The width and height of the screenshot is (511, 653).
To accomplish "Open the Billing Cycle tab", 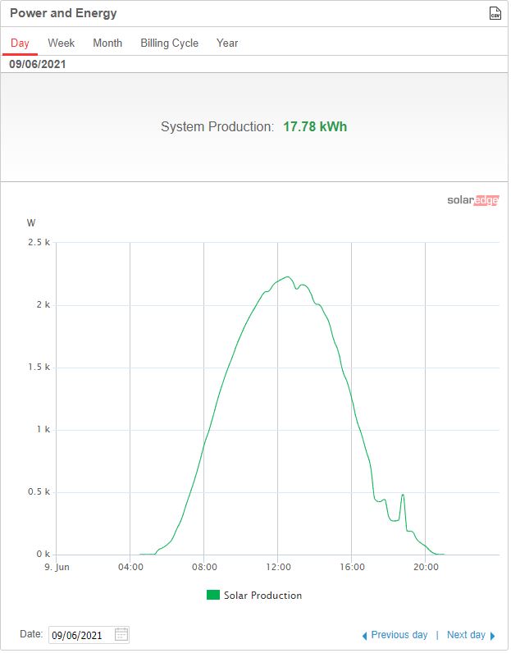I will coord(170,43).
